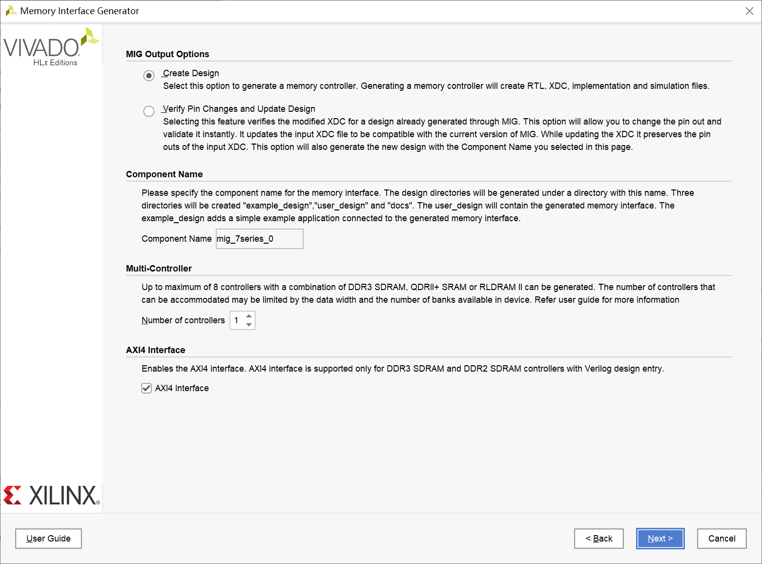Open the User Guide
The height and width of the screenshot is (564, 762).
click(48, 539)
